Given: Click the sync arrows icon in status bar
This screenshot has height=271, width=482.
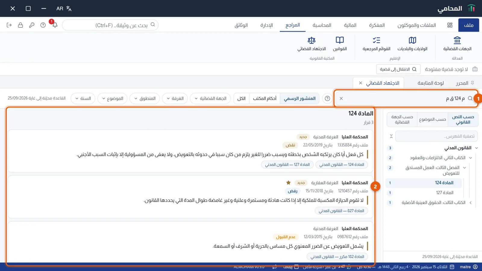Looking at the screenshot, I should [274, 267].
